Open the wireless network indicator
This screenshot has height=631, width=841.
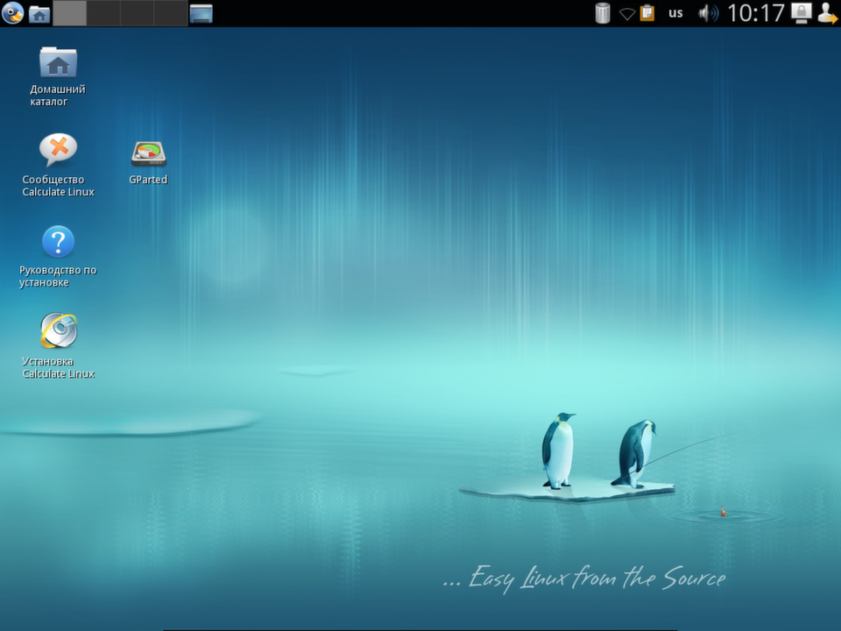click(x=626, y=13)
